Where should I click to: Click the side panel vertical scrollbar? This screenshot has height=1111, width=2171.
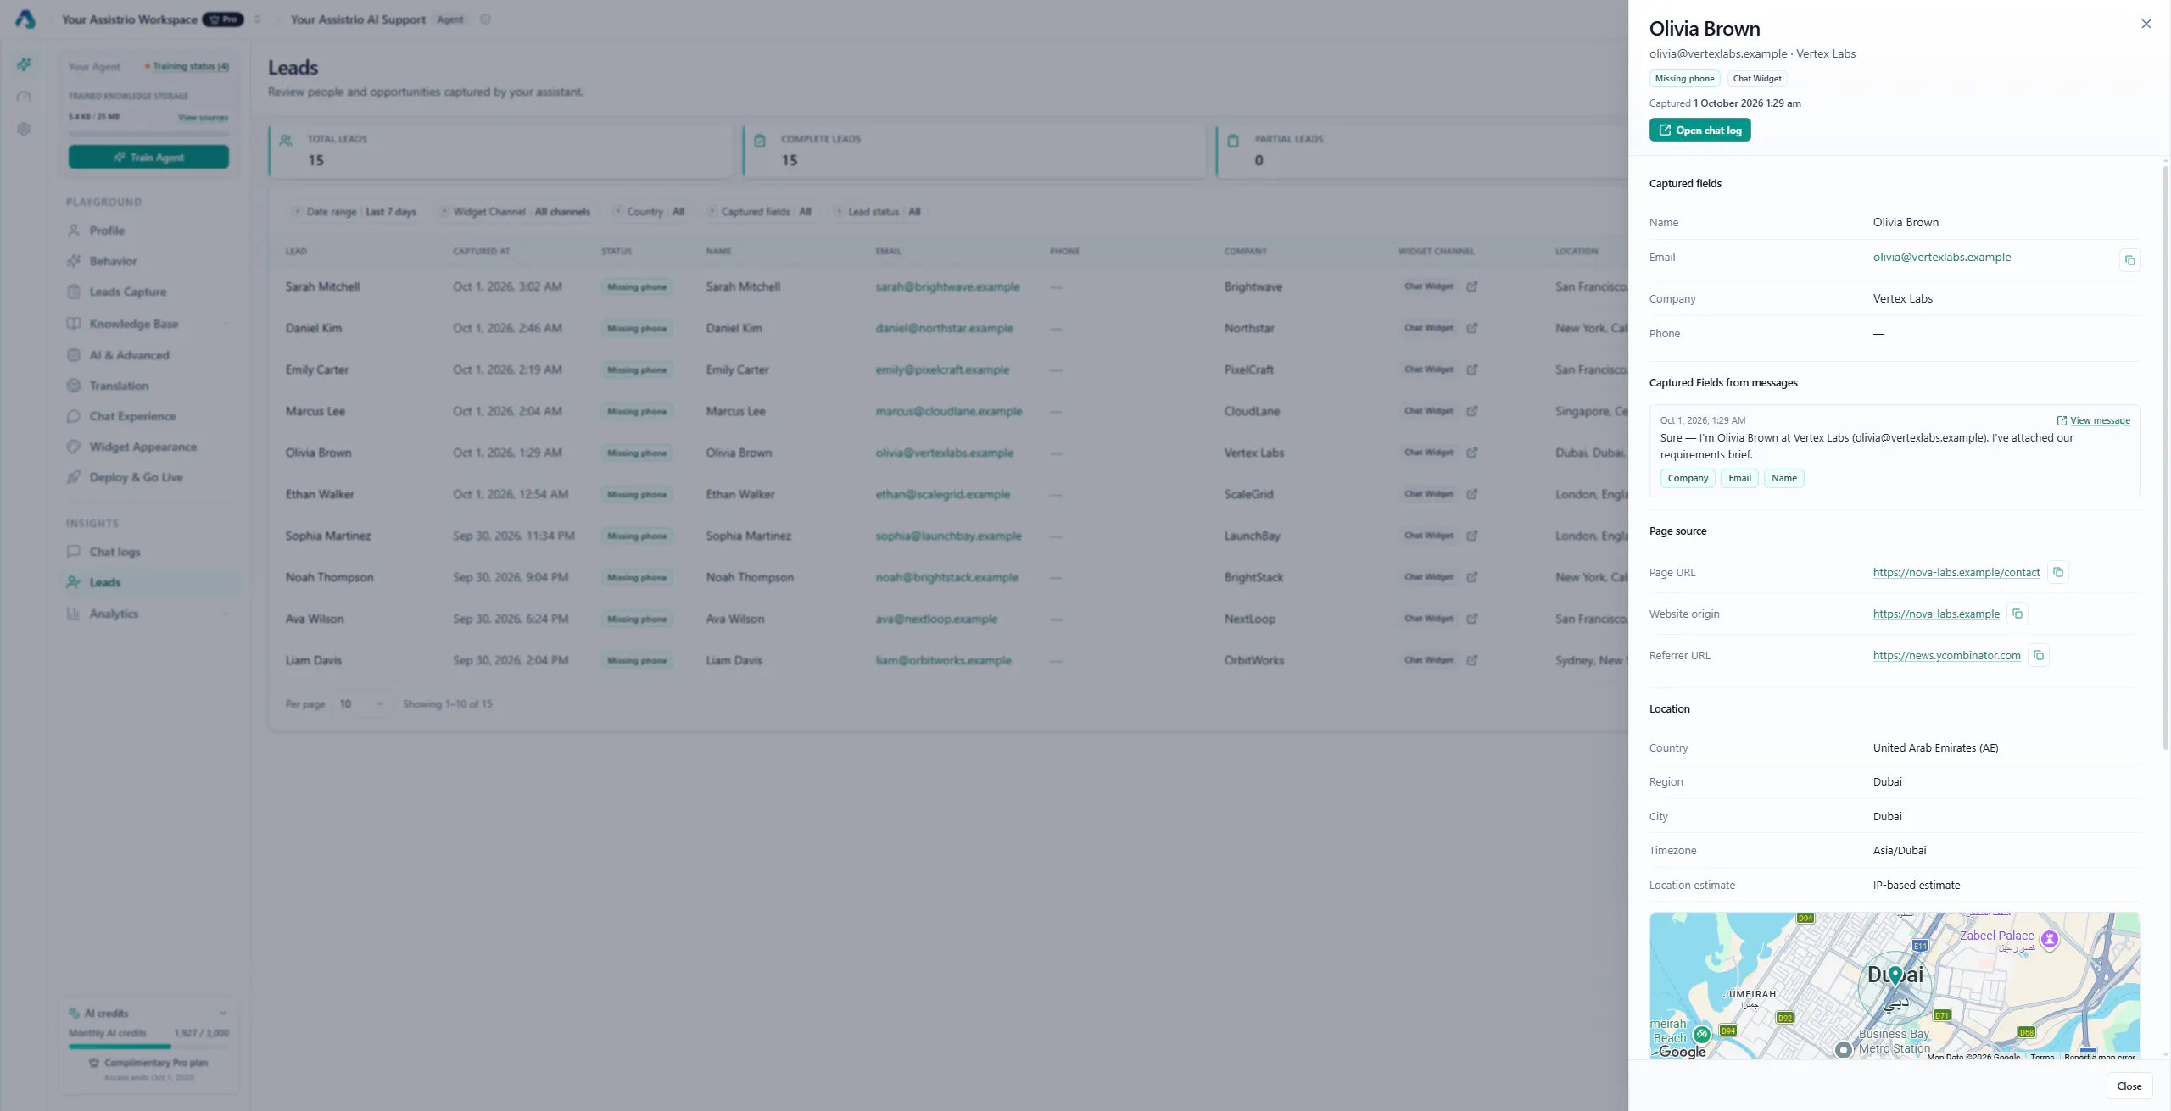coord(2164,458)
